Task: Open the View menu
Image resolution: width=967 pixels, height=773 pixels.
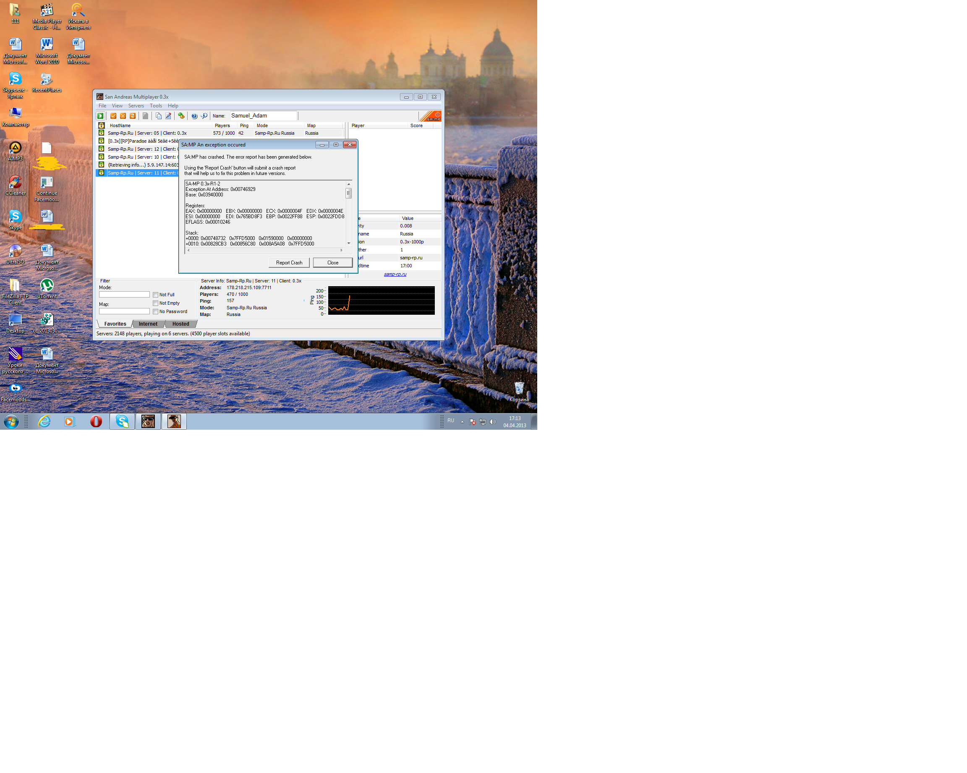Action: 117,106
